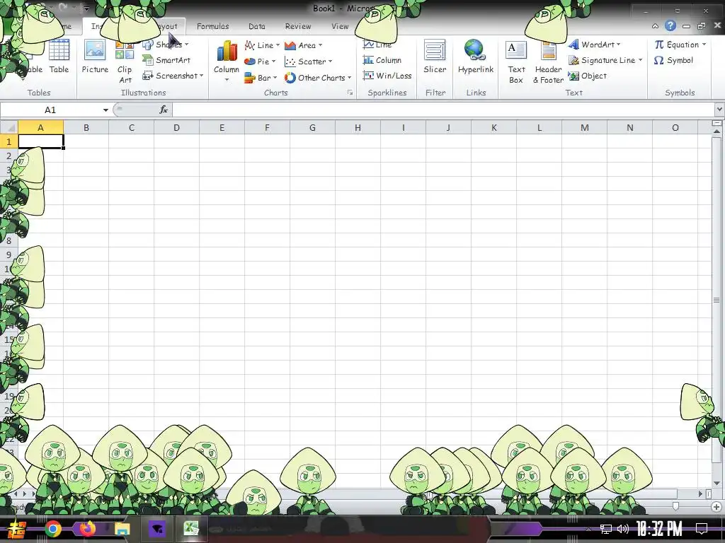Image resolution: width=725 pixels, height=543 pixels.
Task: Open the Charts dialog launcher
Action: coord(350,93)
